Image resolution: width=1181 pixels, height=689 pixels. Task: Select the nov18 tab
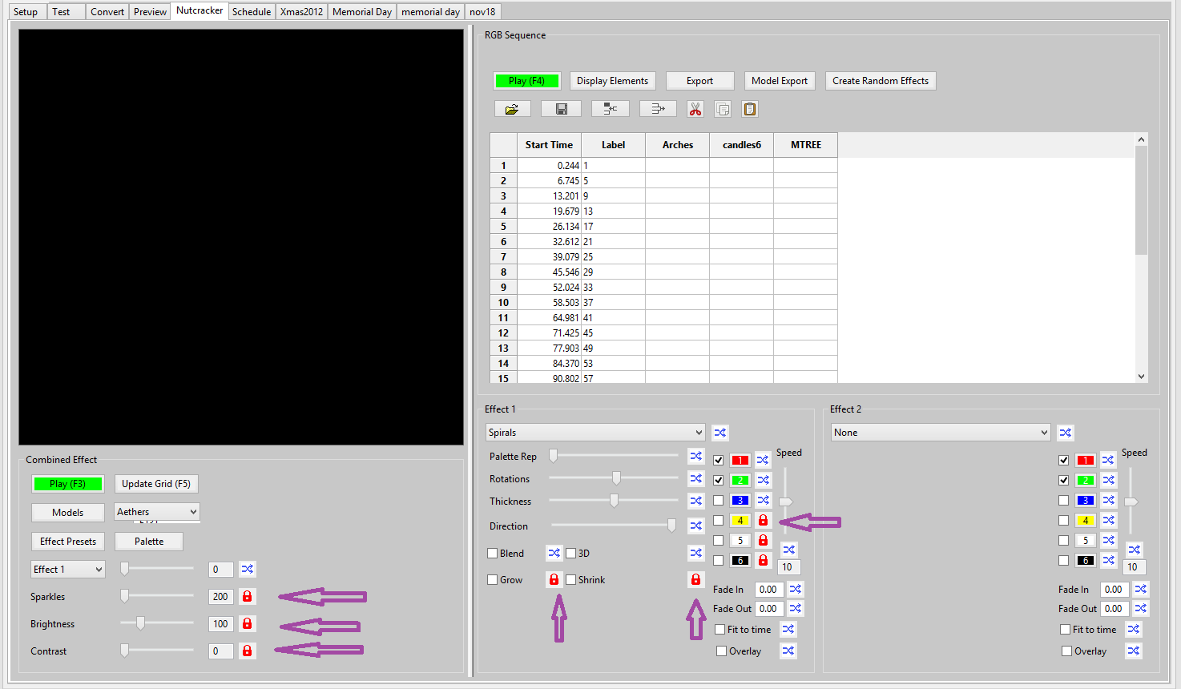click(482, 11)
